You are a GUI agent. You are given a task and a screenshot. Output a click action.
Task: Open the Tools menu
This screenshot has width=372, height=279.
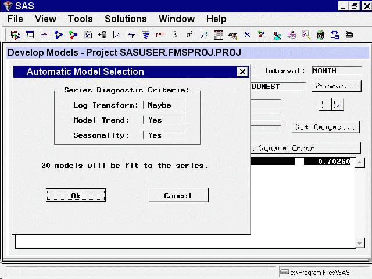[81, 19]
